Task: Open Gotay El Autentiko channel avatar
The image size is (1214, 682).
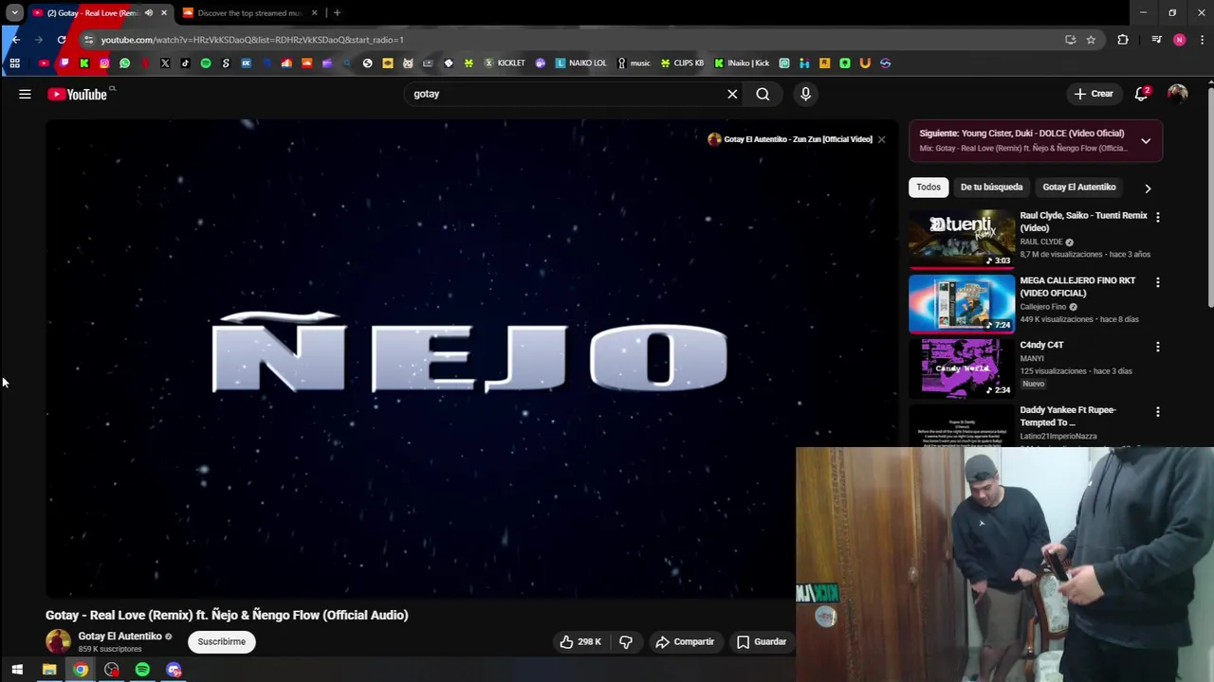Action: pyautogui.click(x=58, y=641)
